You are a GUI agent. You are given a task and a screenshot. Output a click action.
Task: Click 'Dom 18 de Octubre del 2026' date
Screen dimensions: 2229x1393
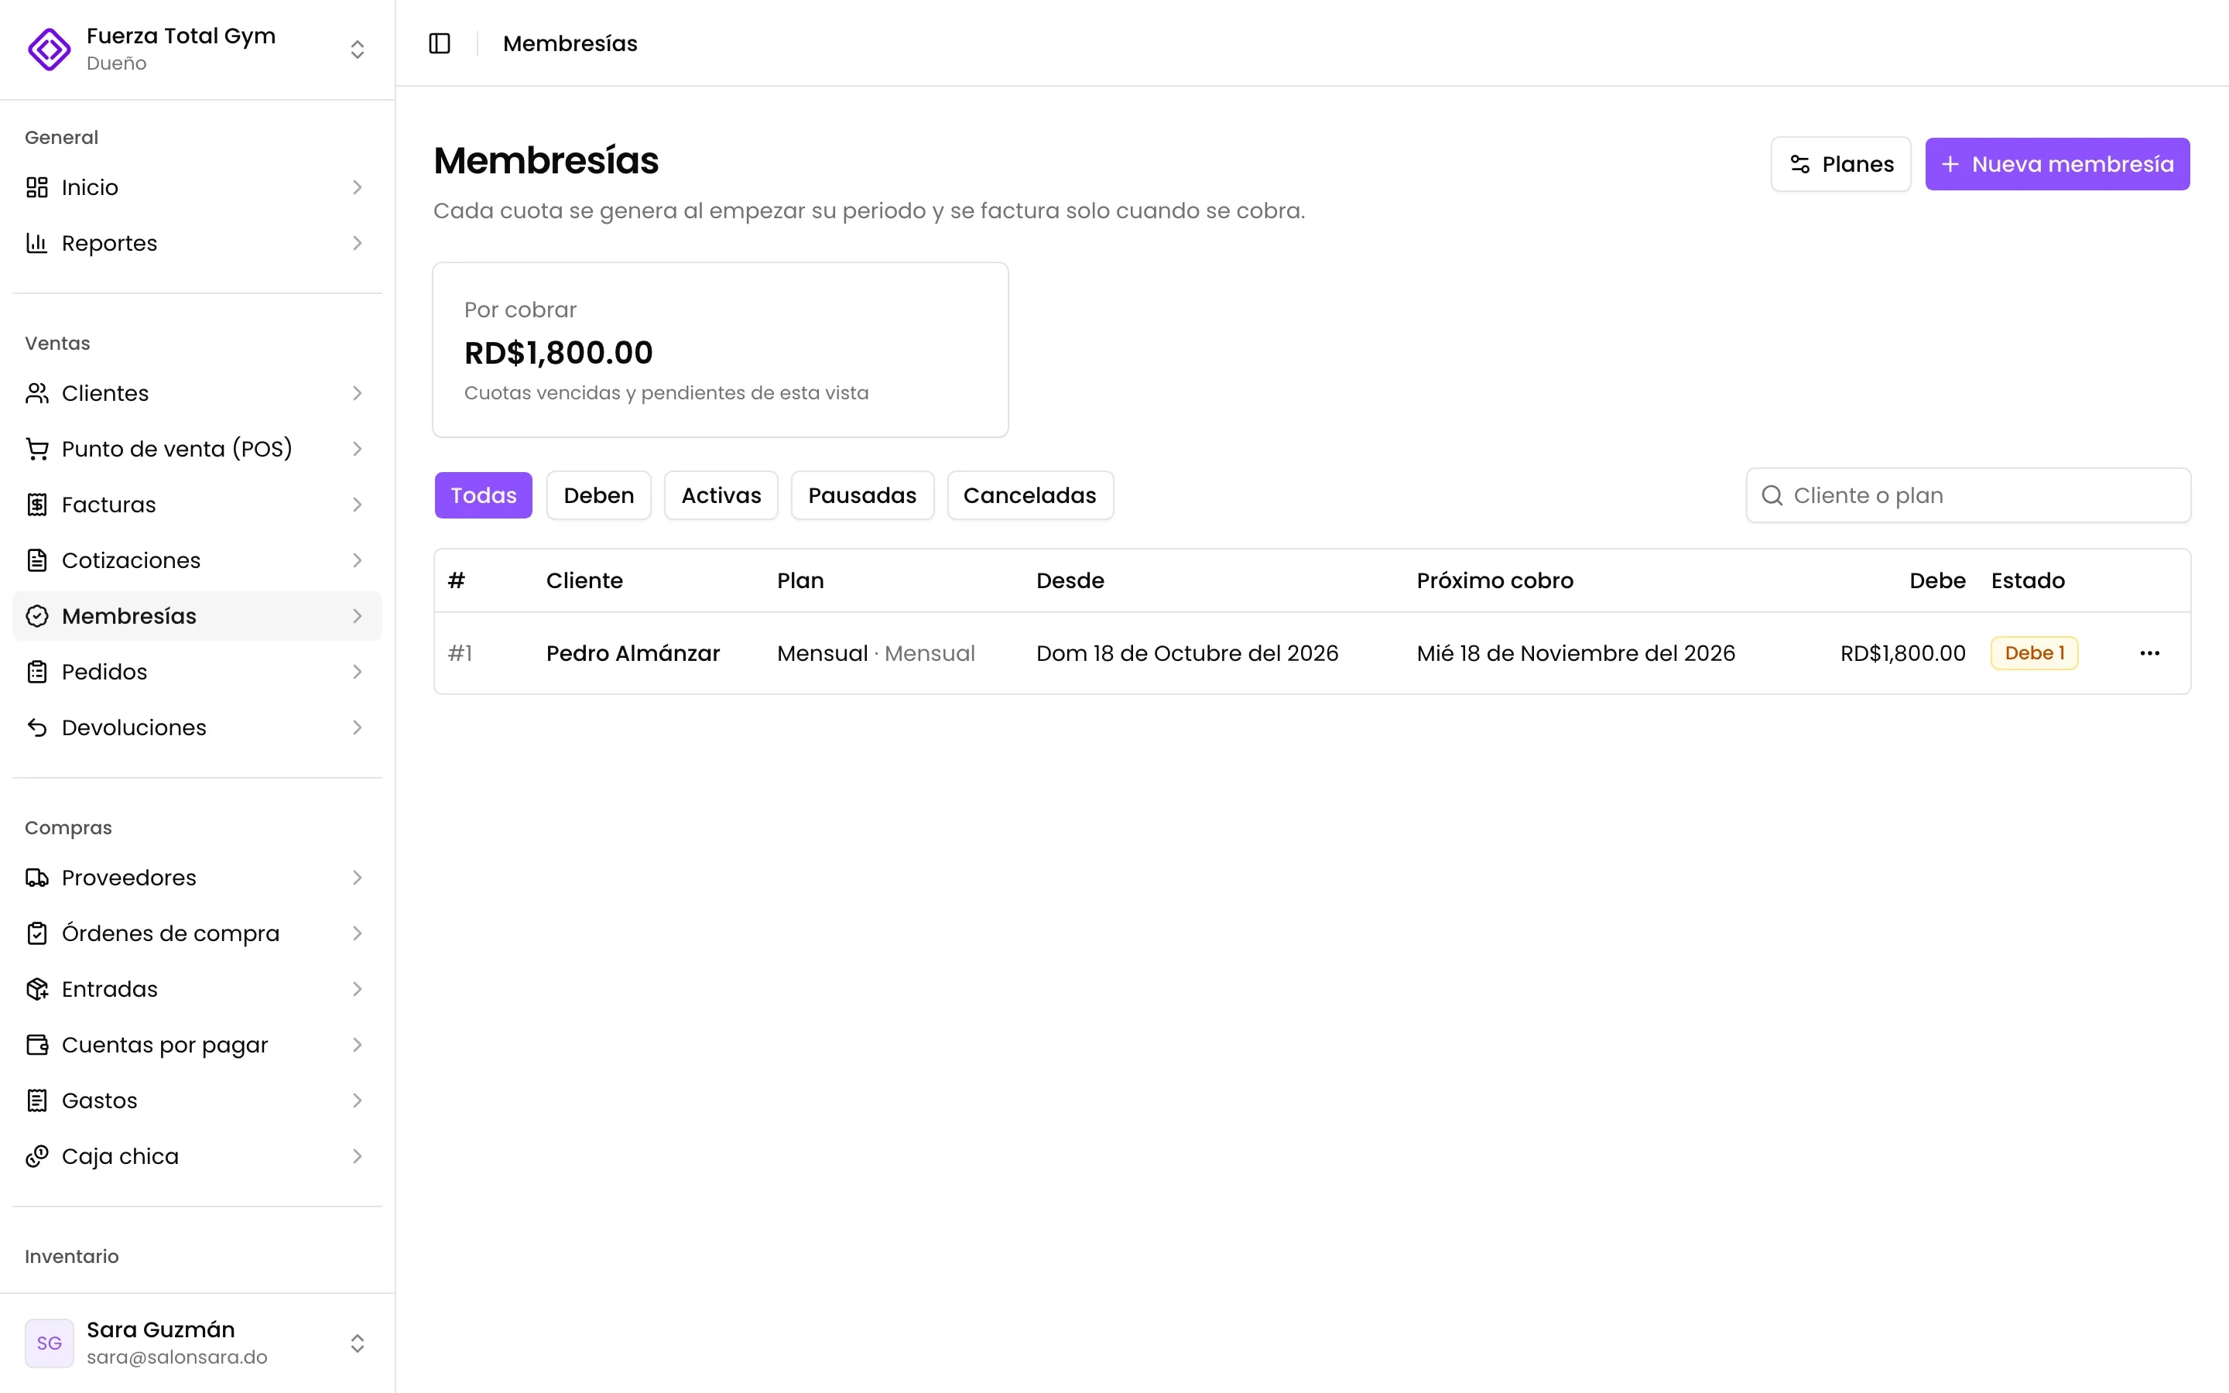point(1187,653)
